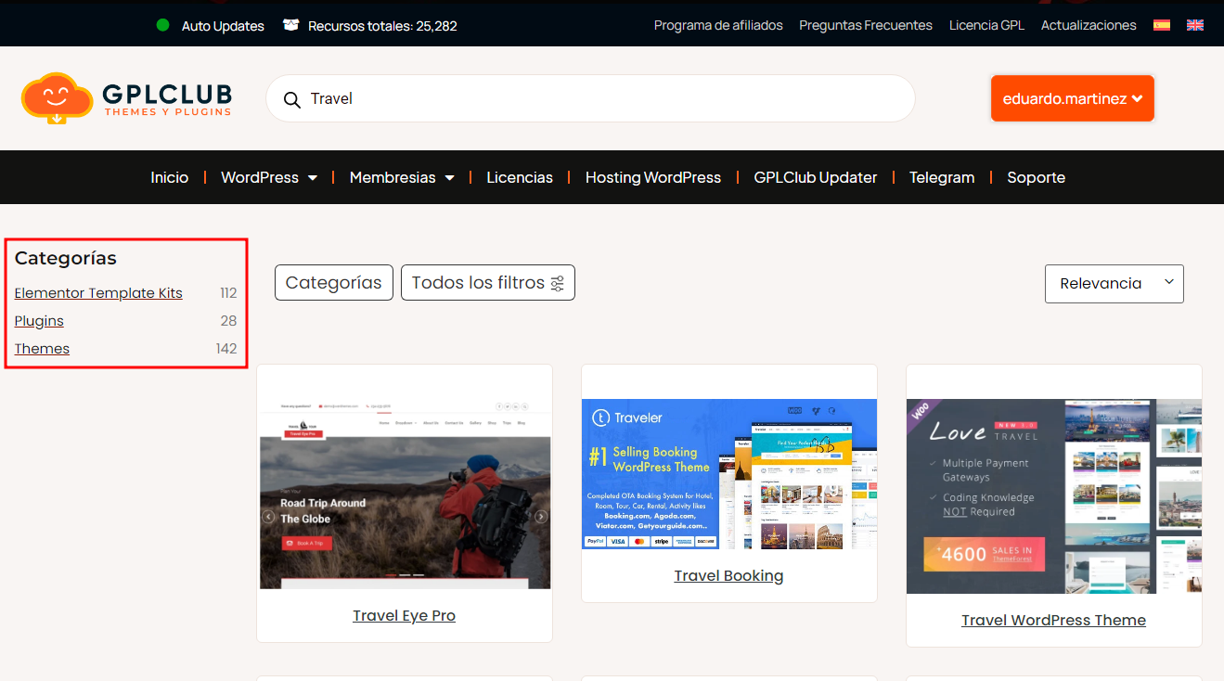1224x681 pixels.
Task: Open the Travel Eye Pro title link
Action: (405, 615)
